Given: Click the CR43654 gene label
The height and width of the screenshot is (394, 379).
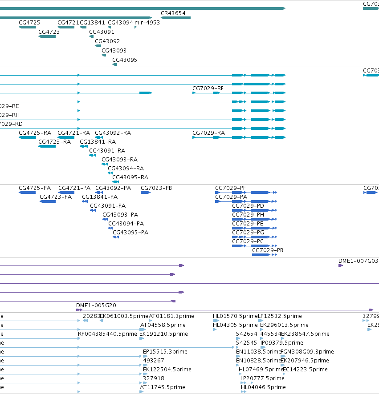Looking at the screenshot, I should 173,13.
